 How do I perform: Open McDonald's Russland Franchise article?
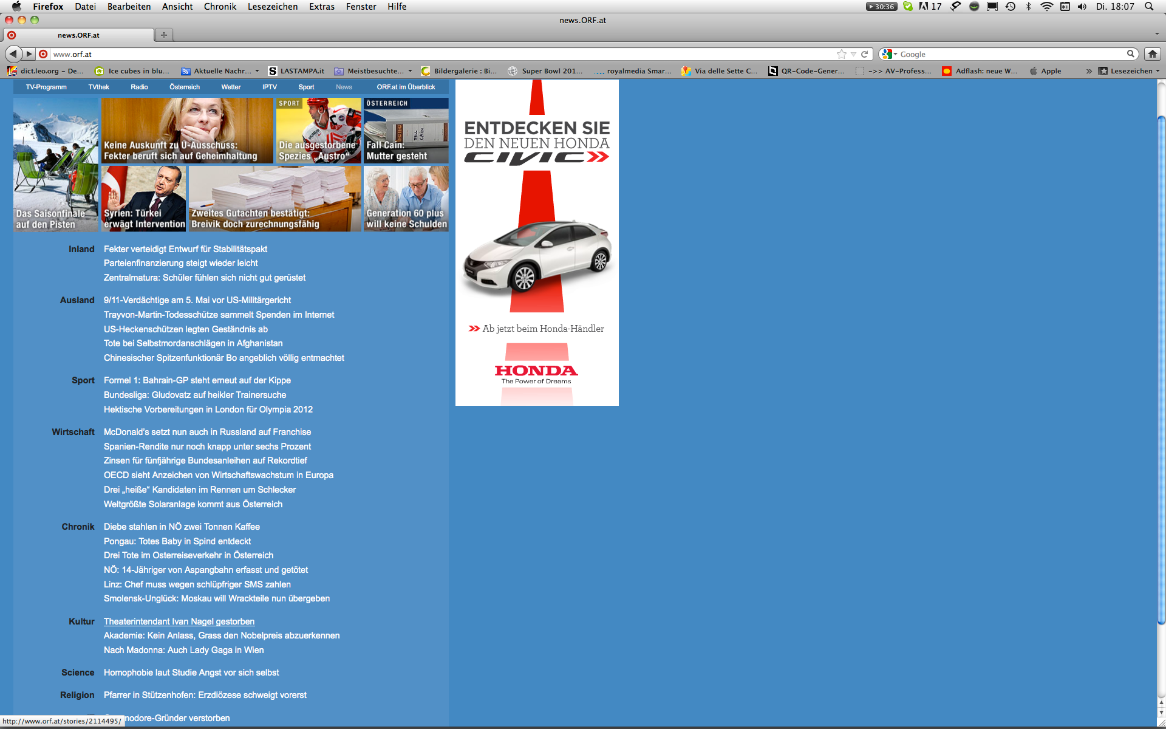coord(207,432)
